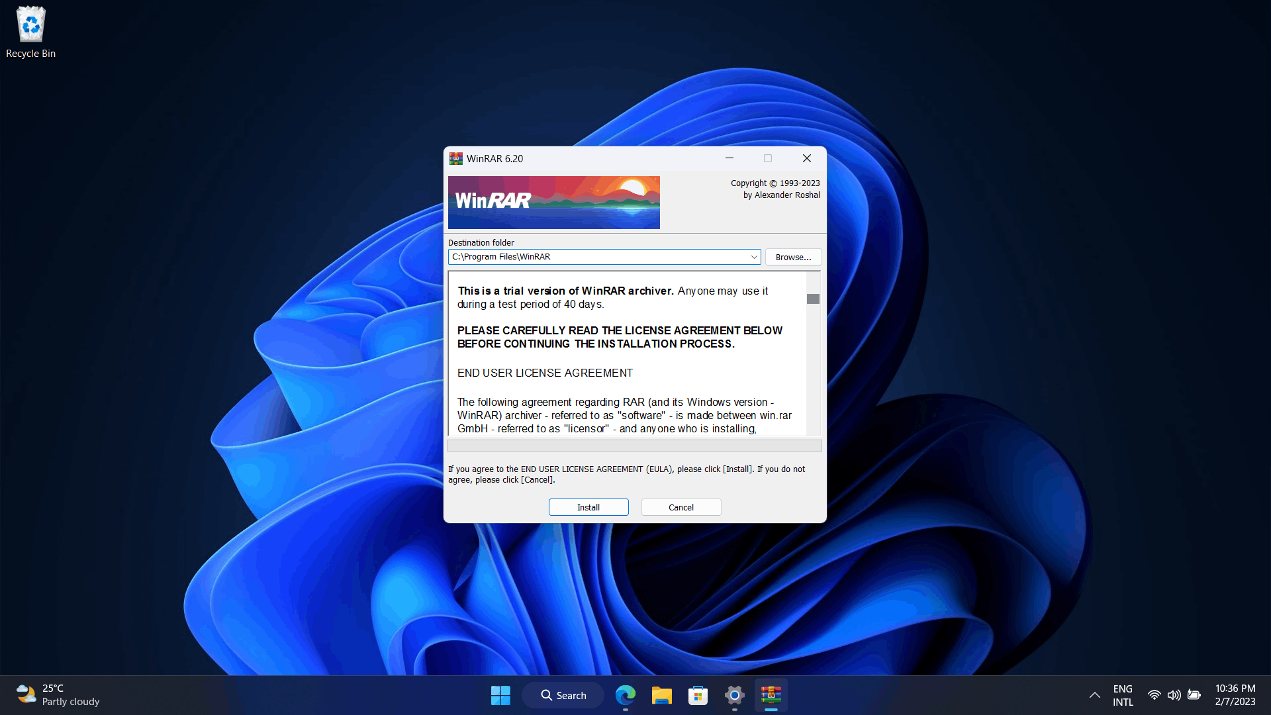
Task: Open the Windows Start menu
Action: [500, 695]
